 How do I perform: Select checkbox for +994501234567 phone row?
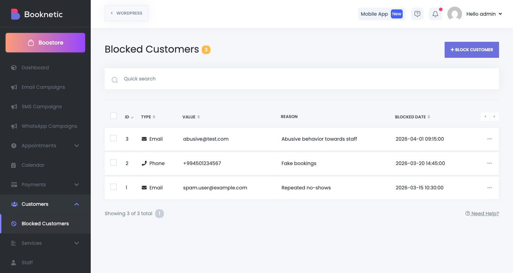click(x=113, y=163)
